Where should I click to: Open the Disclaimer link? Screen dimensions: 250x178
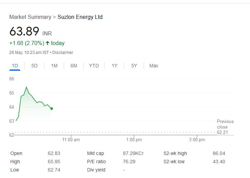tap(63, 53)
